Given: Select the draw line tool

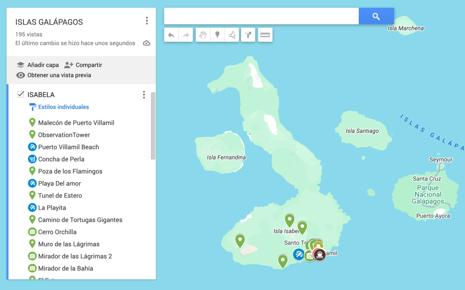Looking at the screenshot, I should click(232, 35).
